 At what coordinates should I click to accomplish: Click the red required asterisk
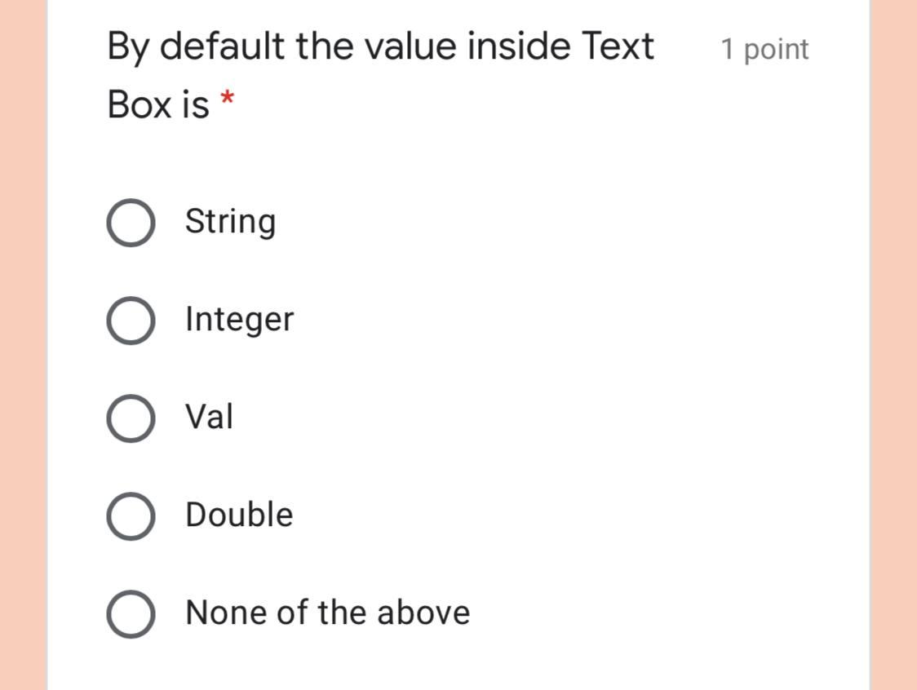click(227, 98)
